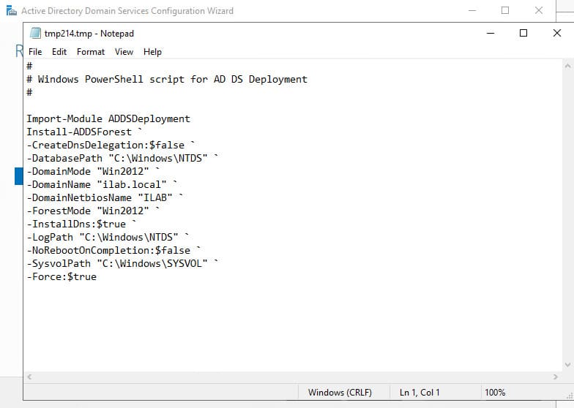Screen dimensions: 574x408
Task: Open the Edit menu
Action: (59, 52)
